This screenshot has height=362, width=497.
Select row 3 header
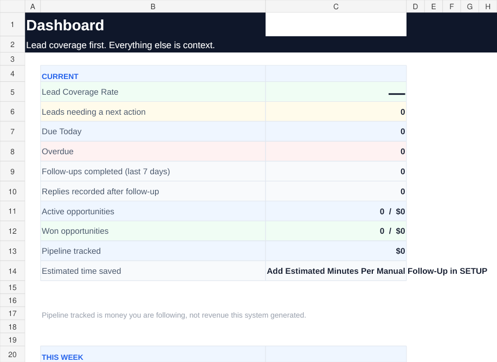12,59
